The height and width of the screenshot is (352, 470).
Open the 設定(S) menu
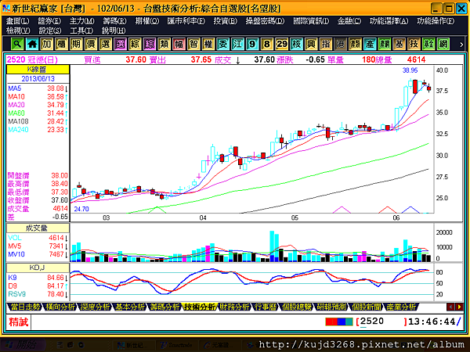tap(50, 31)
